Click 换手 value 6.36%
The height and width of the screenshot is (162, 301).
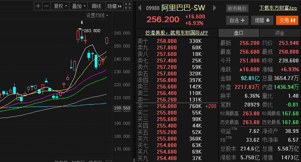(x=252, y=96)
